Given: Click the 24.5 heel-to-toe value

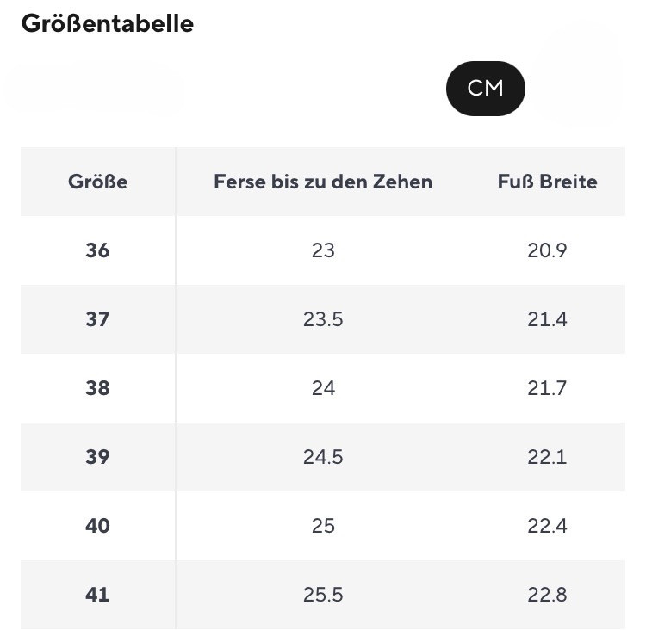Looking at the screenshot, I should (323, 457).
